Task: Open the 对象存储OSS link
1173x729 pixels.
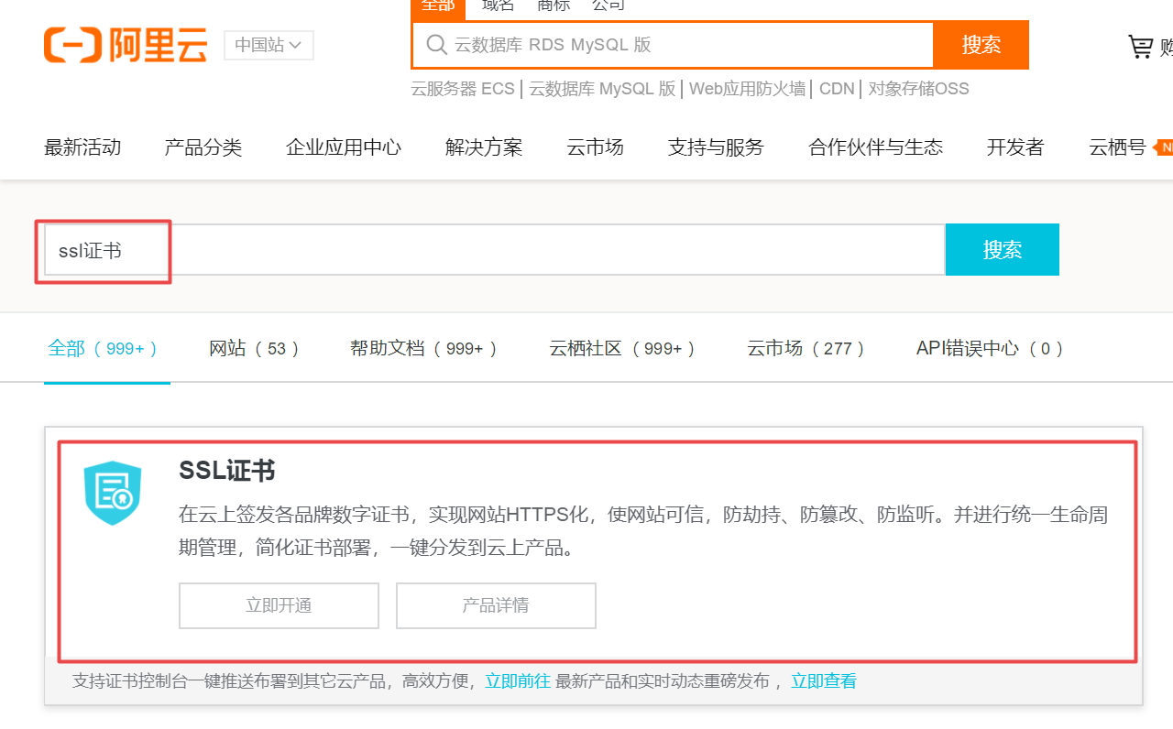Action: tap(918, 89)
